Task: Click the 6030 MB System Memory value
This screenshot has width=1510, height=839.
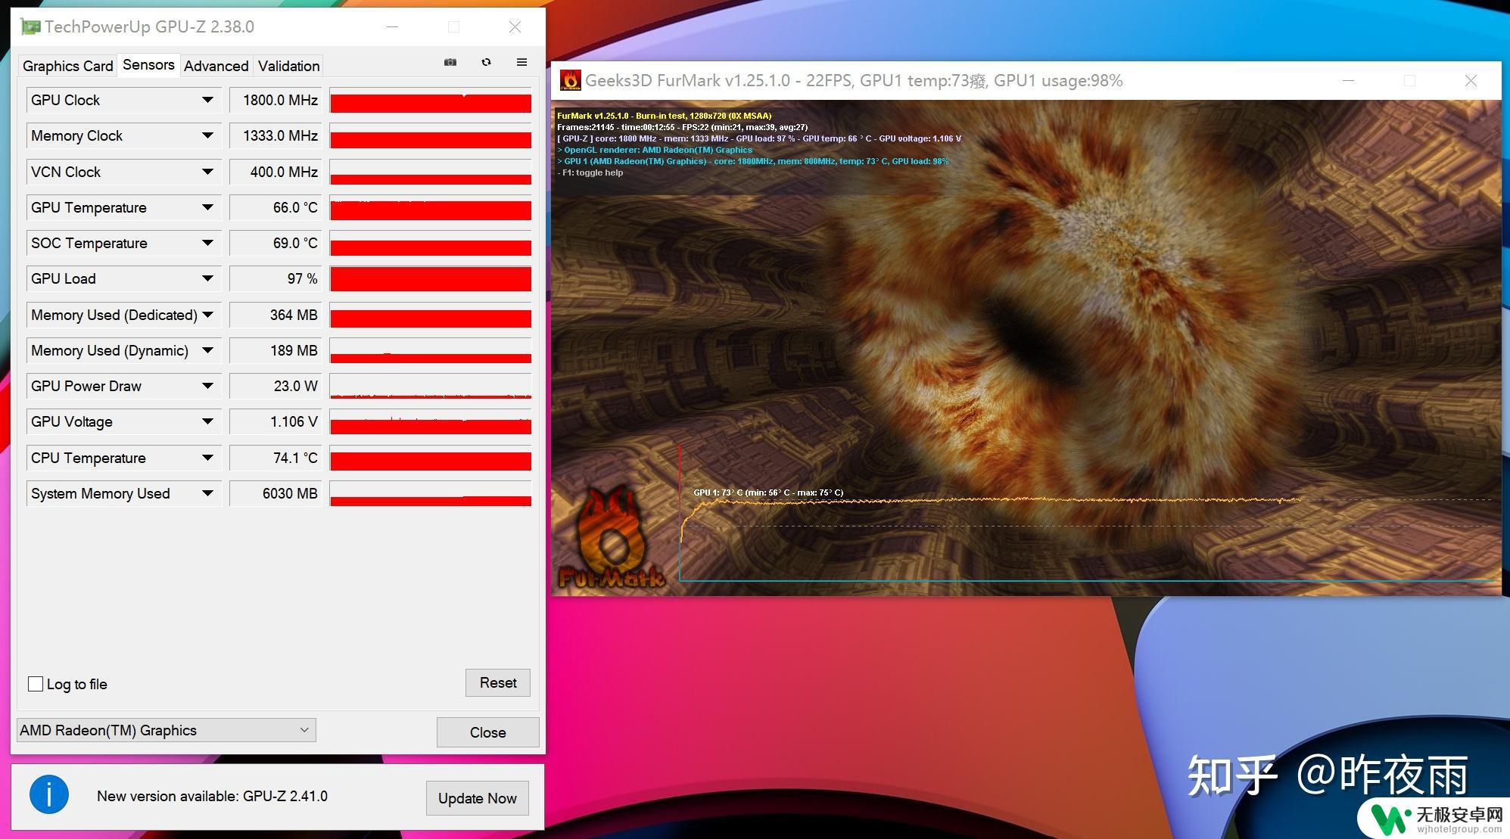Action: coord(276,493)
